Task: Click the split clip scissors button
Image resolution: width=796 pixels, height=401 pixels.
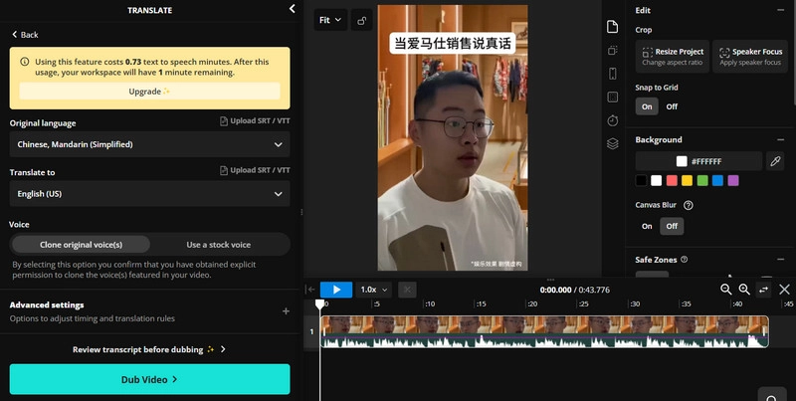Action: click(x=407, y=290)
